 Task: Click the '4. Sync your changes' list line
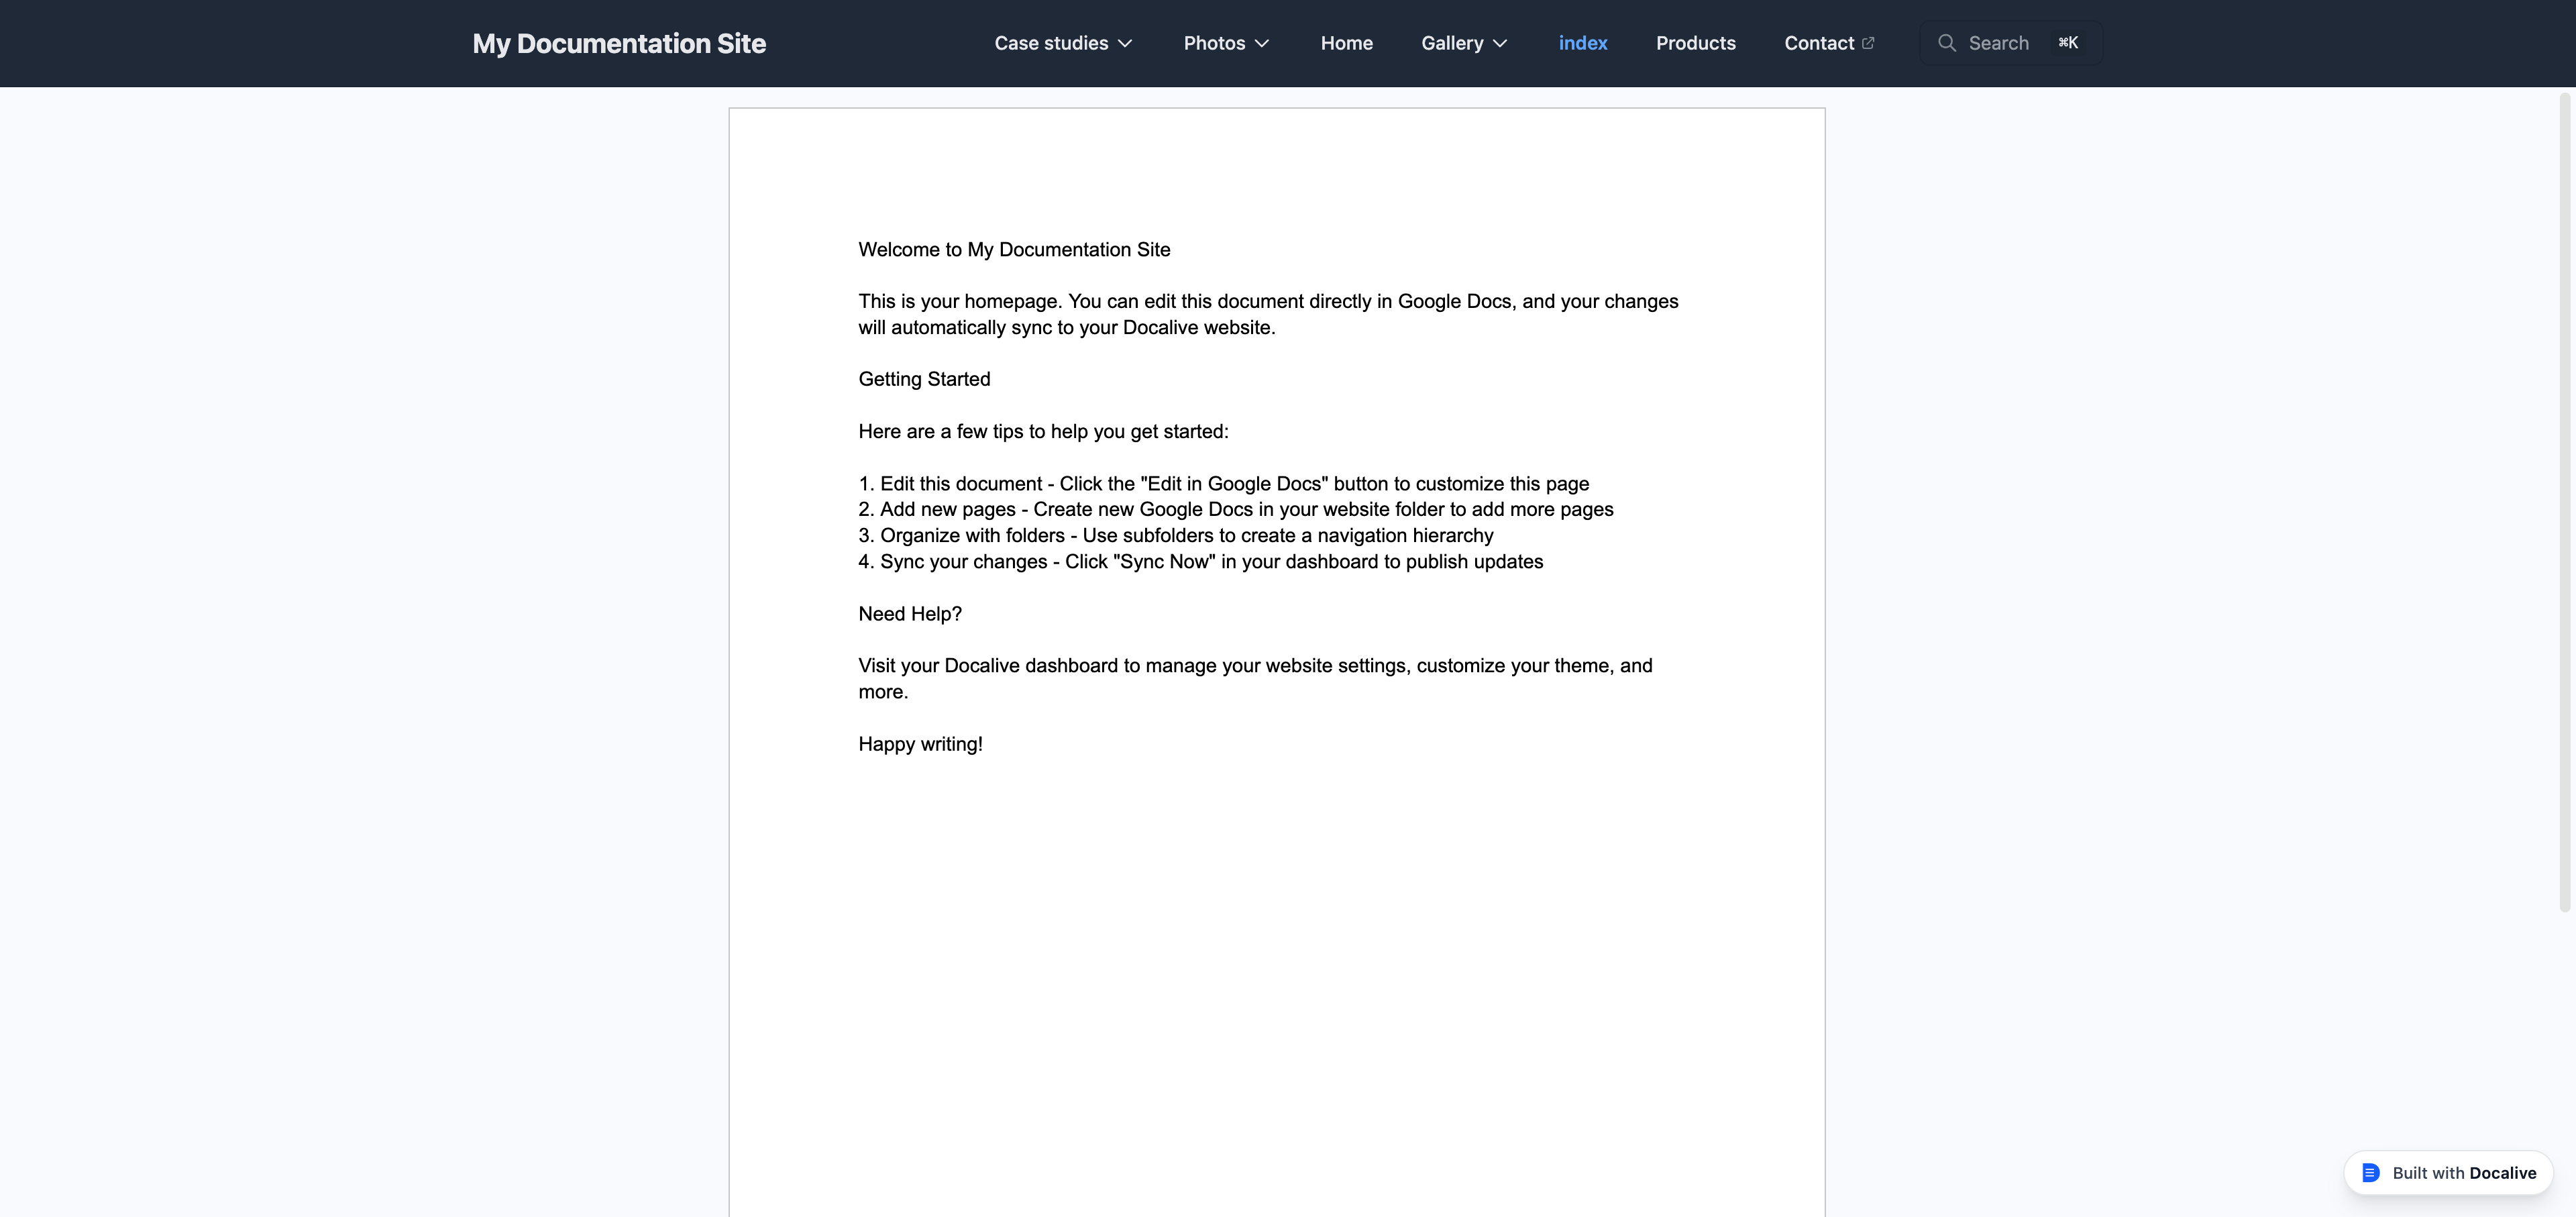(x=1200, y=561)
